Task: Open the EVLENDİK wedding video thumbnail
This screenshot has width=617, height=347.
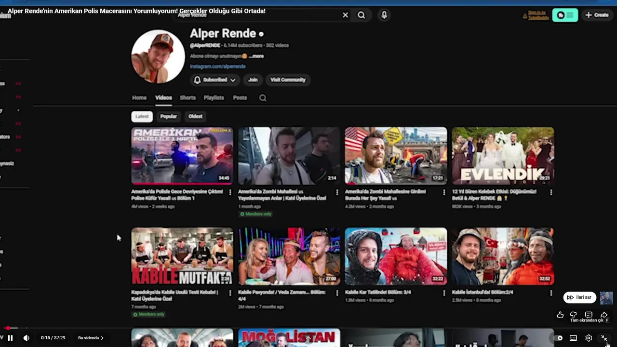Action: pyautogui.click(x=503, y=156)
